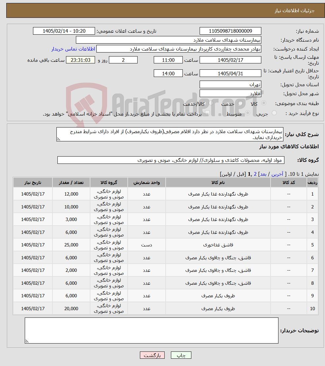Click the announcement date and time field

[x=64, y=31]
